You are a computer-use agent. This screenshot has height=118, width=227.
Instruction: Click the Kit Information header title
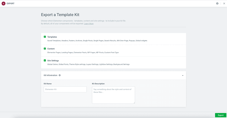51,75
